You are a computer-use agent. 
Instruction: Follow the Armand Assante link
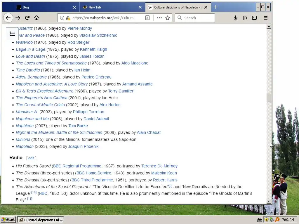137,84
